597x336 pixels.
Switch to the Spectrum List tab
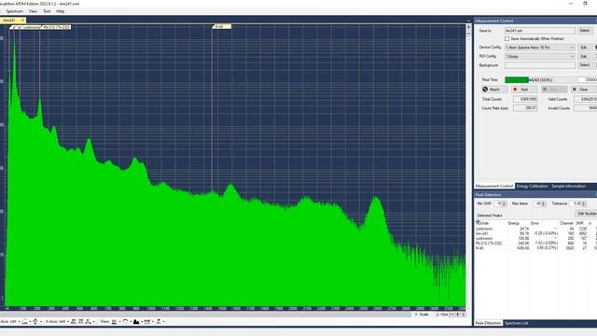pos(516,323)
